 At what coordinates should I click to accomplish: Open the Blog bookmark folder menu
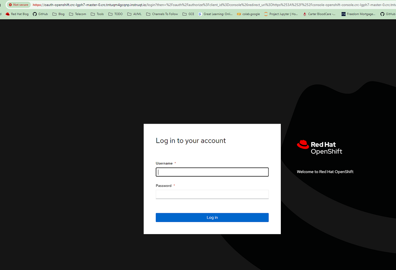click(x=58, y=14)
